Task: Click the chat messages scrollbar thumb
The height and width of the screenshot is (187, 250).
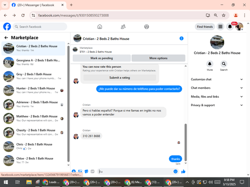Action: [185, 142]
